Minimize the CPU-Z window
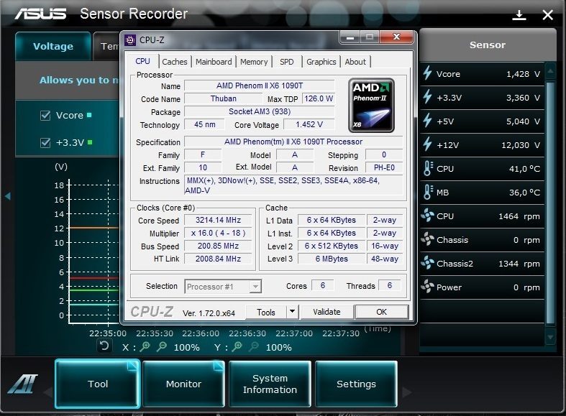The width and height of the screenshot is (566, 416). click(350, 37)
